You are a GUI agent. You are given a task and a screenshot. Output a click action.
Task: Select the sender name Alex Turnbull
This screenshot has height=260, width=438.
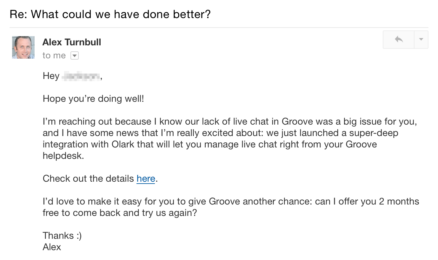pyautogui.click(x=72, y=42)
